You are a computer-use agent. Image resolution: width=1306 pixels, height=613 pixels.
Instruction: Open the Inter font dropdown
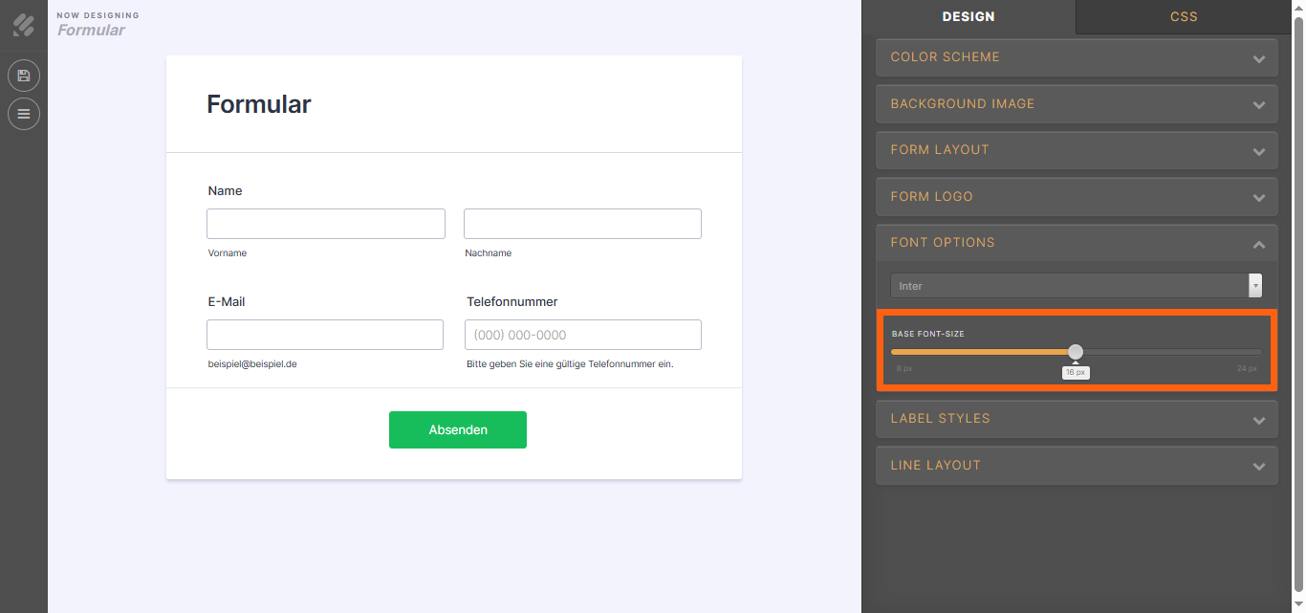[x=1077, y=286]
